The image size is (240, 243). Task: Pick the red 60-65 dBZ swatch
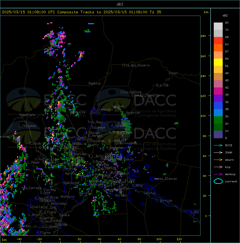(218, 41)
